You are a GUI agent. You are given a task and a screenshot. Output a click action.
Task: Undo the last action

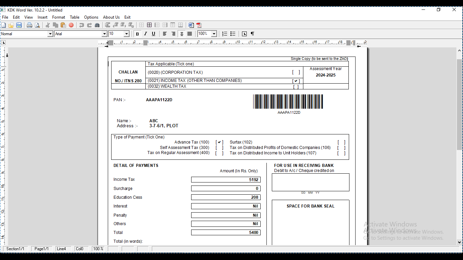pyautogui.click(x=82, y=25)
